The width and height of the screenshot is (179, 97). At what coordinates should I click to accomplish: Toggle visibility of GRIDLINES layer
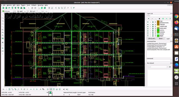tap(148, 28)
